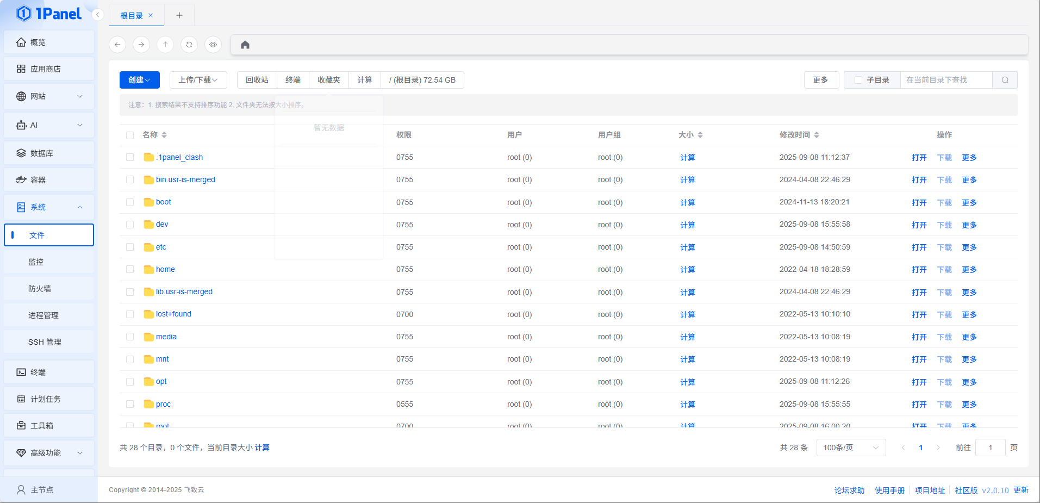Click the up-one-level arrow icon
1040x503 pixels.
(165, 45)
